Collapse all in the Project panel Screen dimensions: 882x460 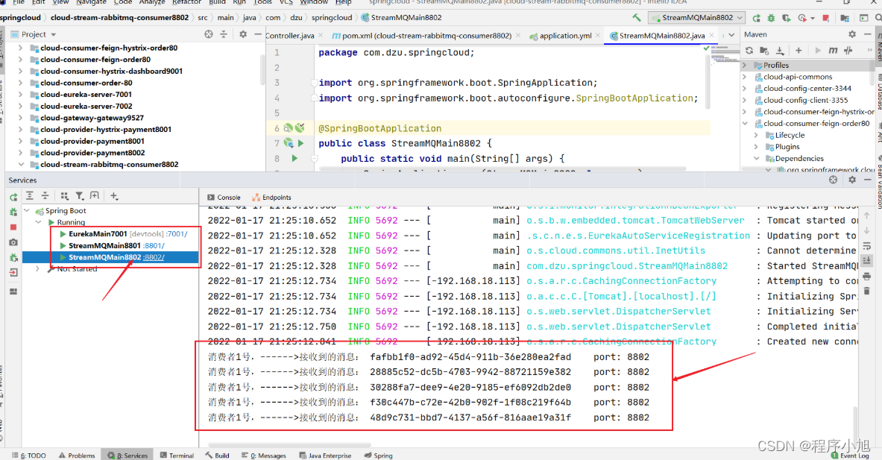(224, 34)
